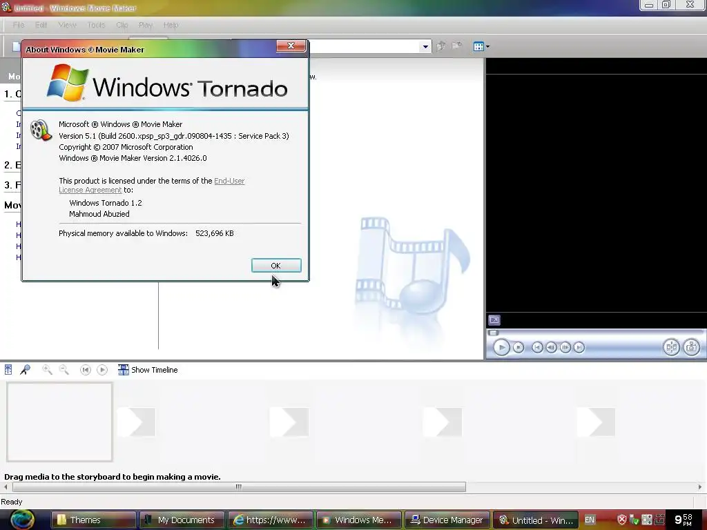This screenshot has height=530, width=707.
Task: Click the EN language indicator
Action: pos(590,520)
